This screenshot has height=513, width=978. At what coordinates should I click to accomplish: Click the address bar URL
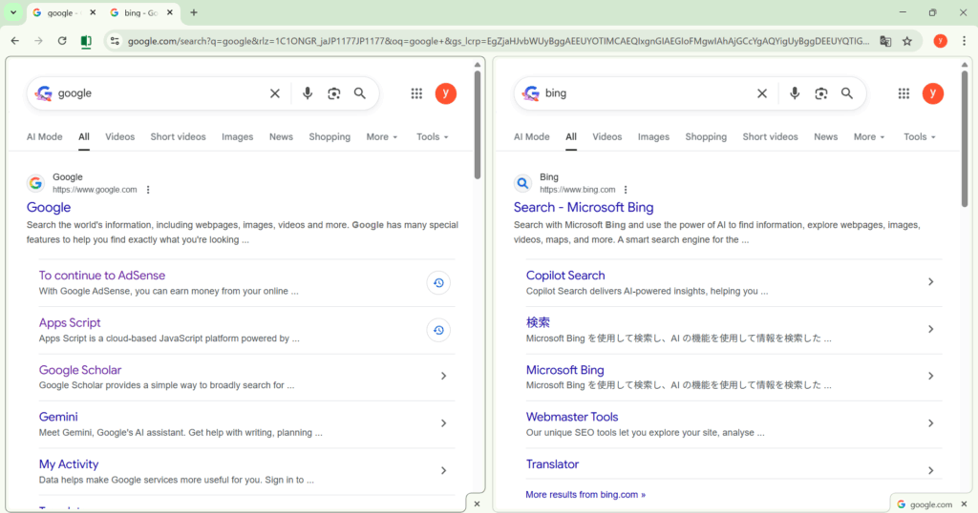coord(498,41)
